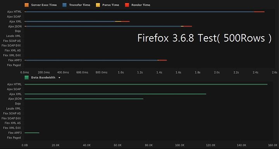The width and height of the screenshot is (279, 149).
Task: Click the Ajax JSON timing bar
Action: [108, 26]
